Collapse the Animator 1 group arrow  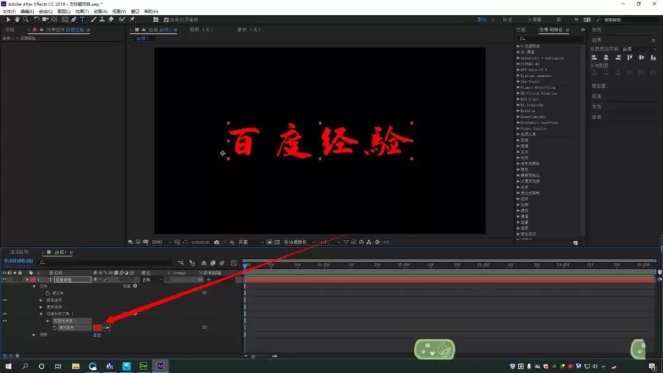click(41, 314)
